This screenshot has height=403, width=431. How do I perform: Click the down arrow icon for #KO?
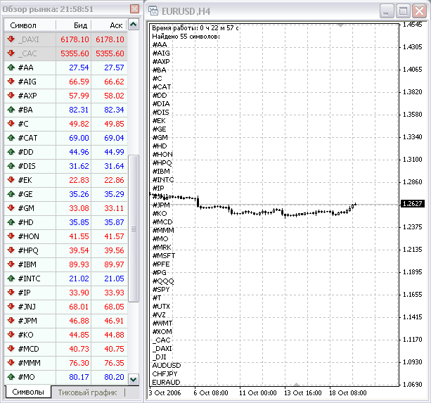(x=11, y=335)
